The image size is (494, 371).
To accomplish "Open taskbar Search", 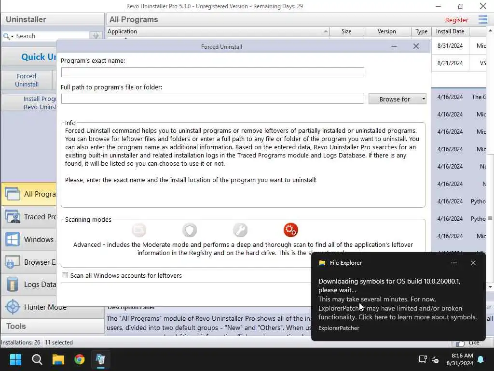I will pos(37,359).
